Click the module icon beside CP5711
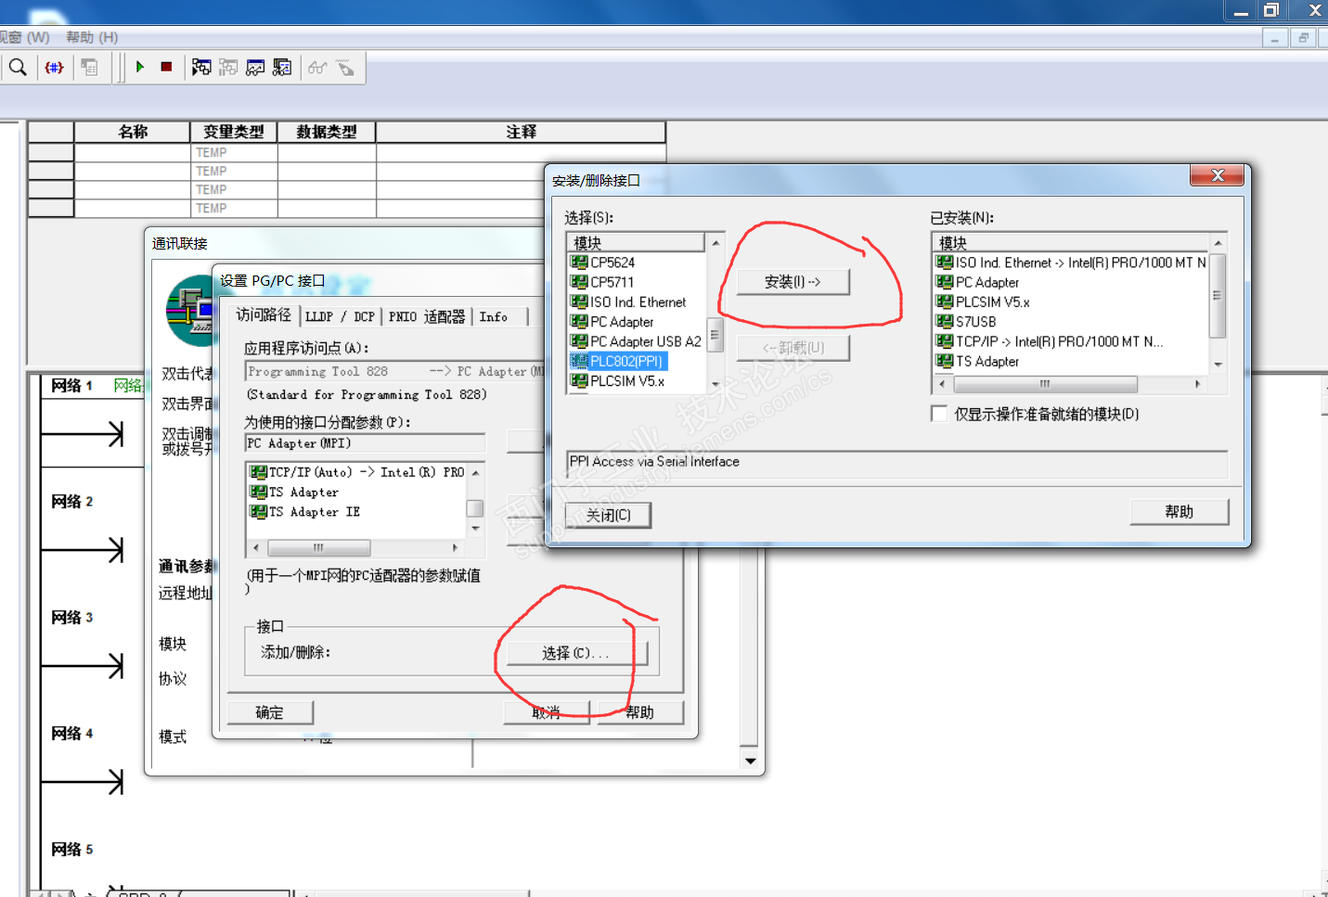1328x897 pixels. 579,282
